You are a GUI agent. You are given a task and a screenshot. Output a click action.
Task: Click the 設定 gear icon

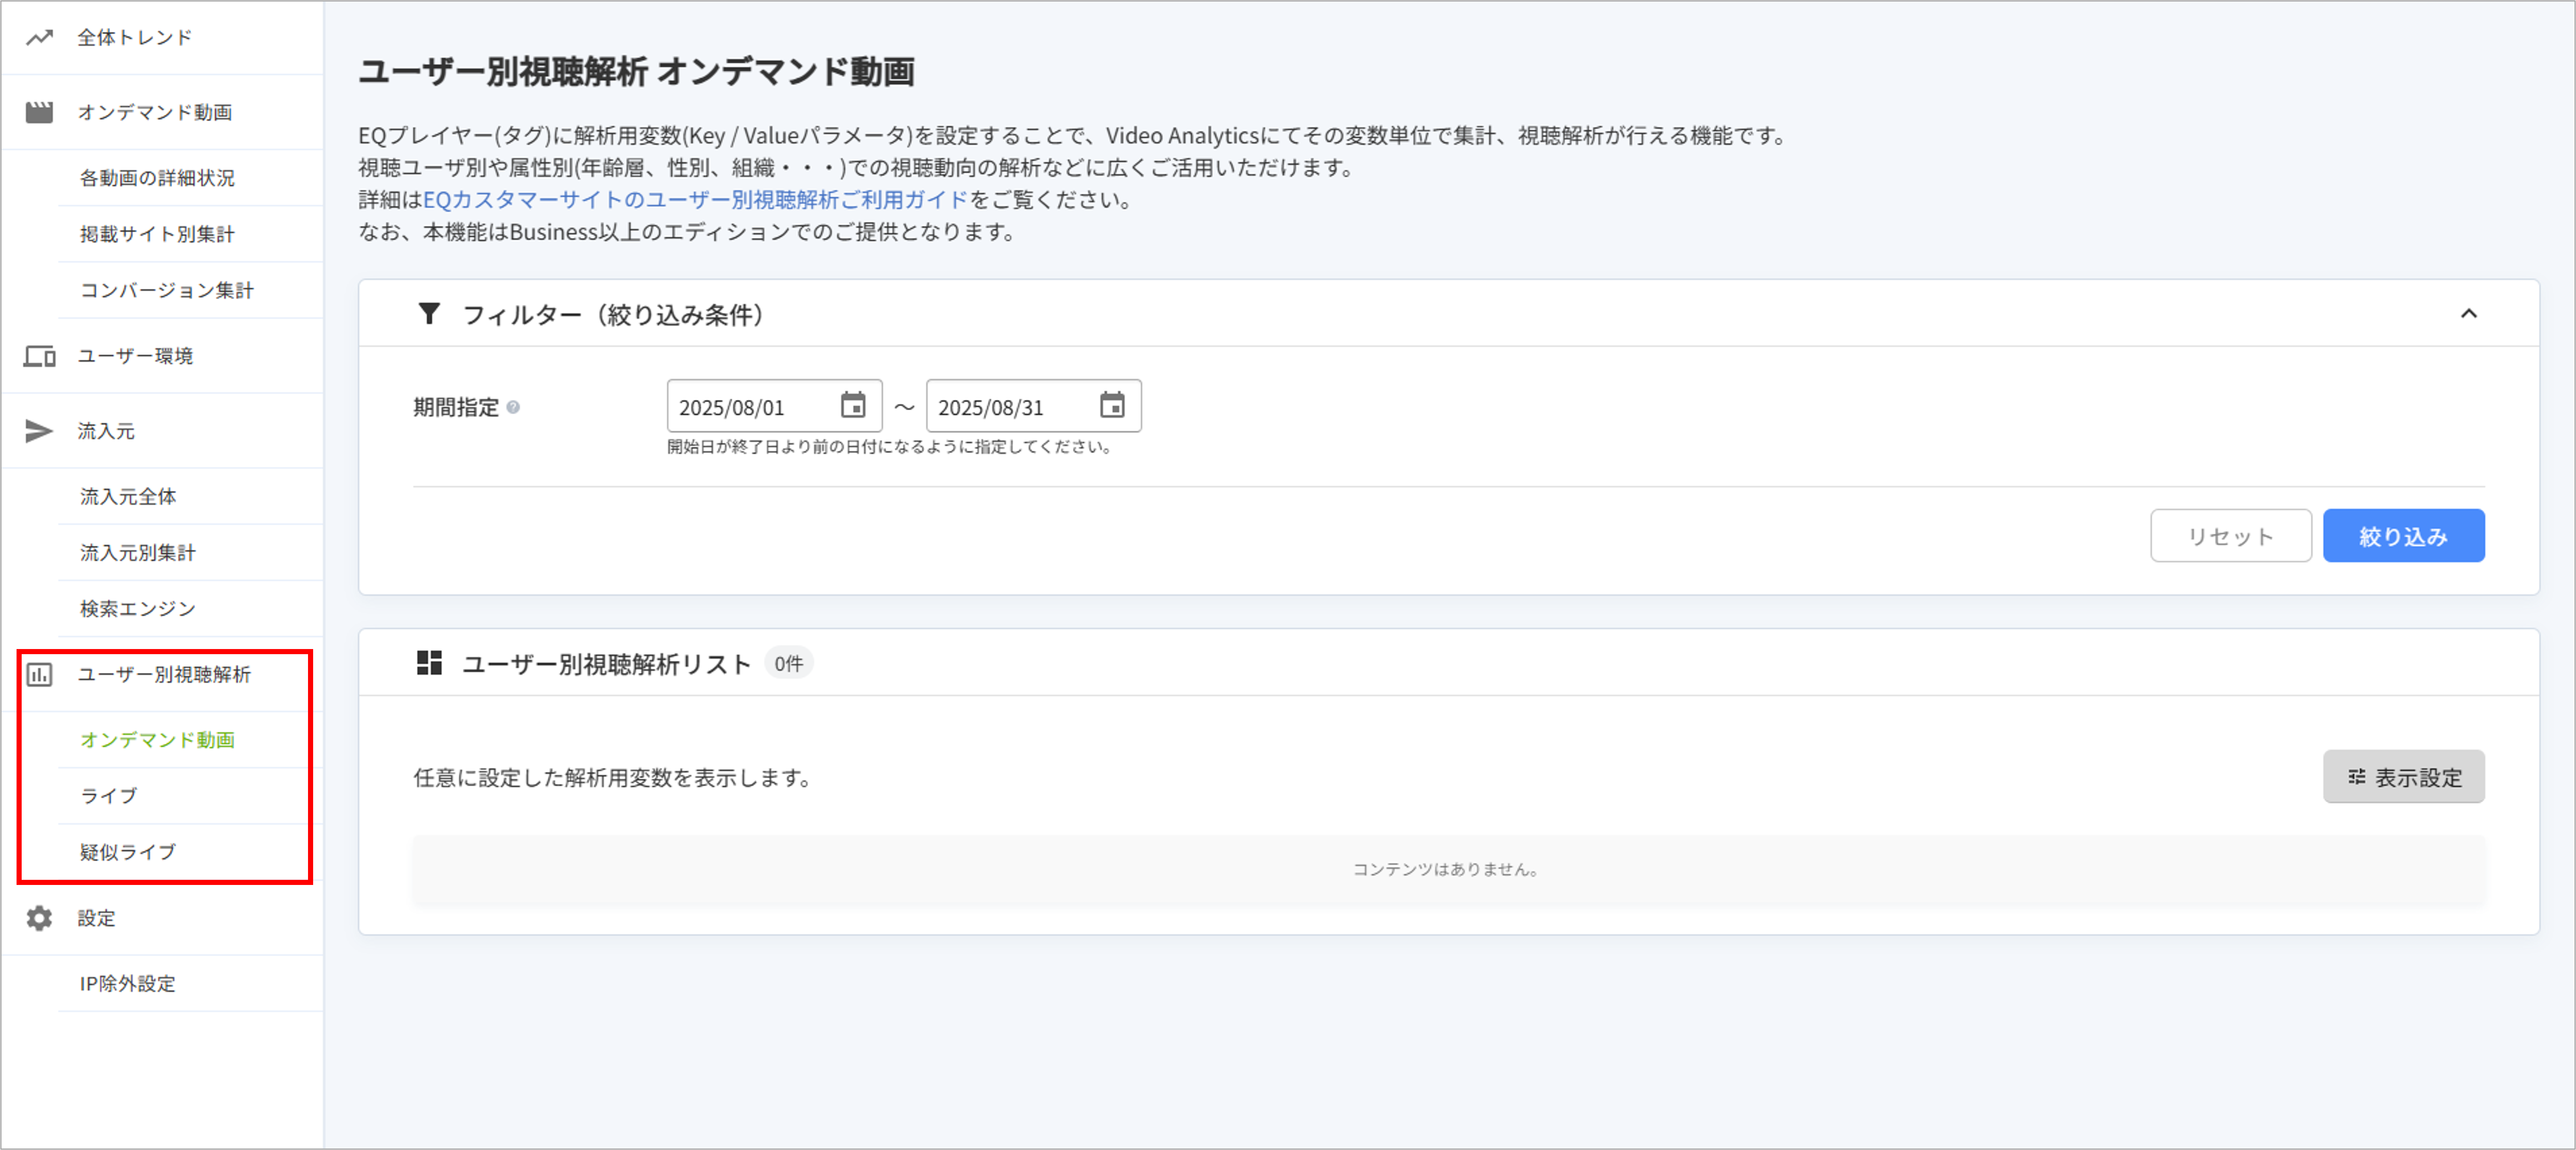coord(39,918)
